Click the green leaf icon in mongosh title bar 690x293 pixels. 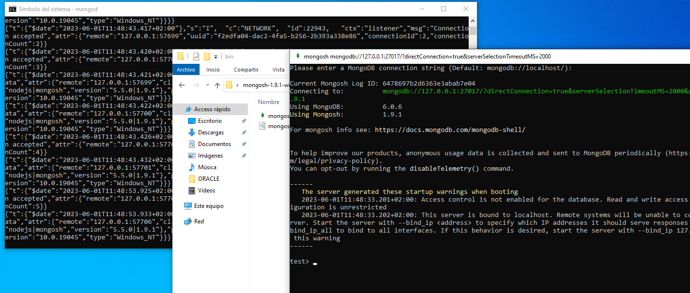click(x=297, y=56)
